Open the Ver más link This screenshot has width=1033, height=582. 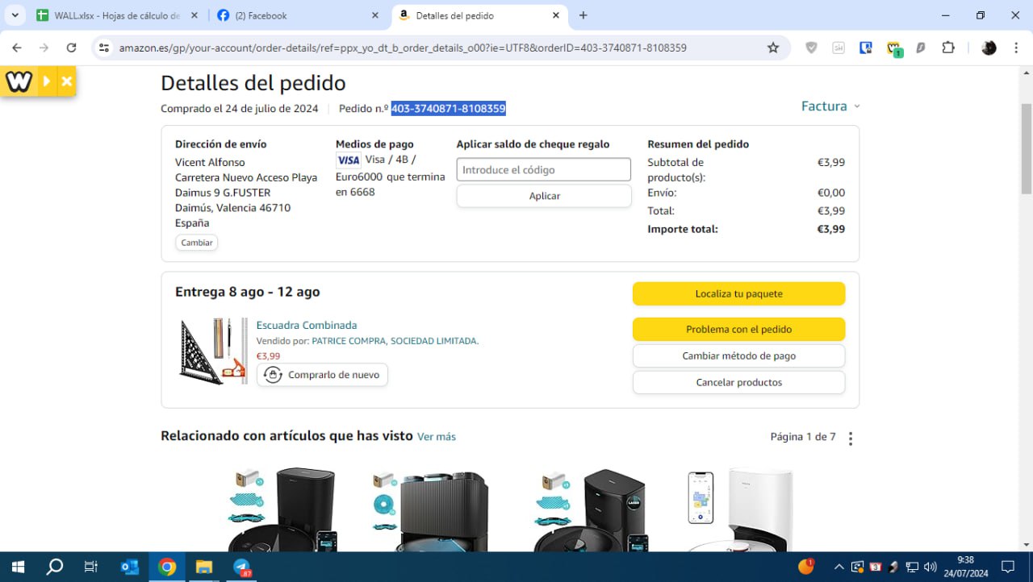(x=437, y=437)
